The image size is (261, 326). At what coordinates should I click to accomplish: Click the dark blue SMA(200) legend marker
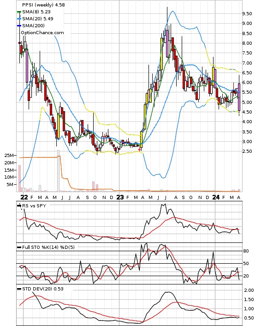pos(19,25)
